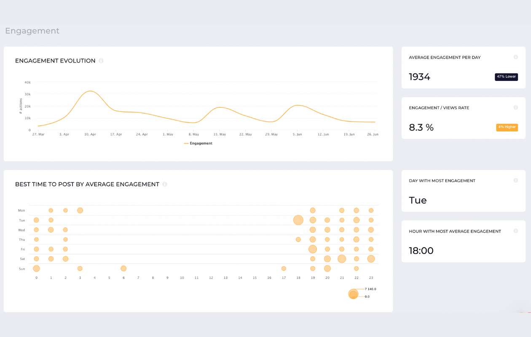Click the 27. Mar axis label
Image resolution: width=531 pixels, height=337 pixels.
(x=38, y=134)
